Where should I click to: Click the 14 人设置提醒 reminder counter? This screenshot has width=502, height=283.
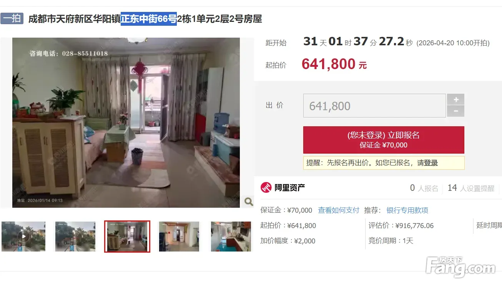[471, 188]
